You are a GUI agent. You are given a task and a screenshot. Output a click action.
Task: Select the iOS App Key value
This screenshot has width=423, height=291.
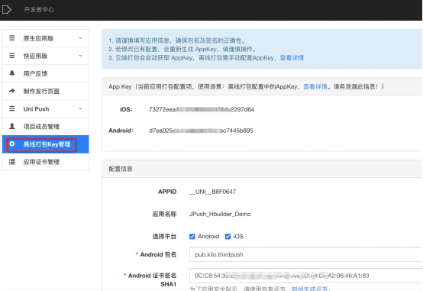[x=202, y=109]
